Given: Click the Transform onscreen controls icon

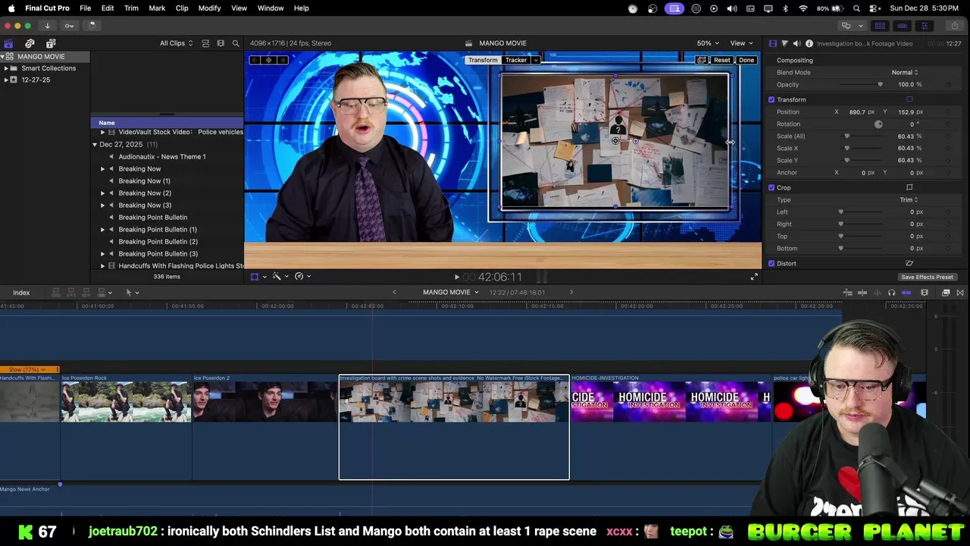Looking at the screenshot, I should [909, 99].
